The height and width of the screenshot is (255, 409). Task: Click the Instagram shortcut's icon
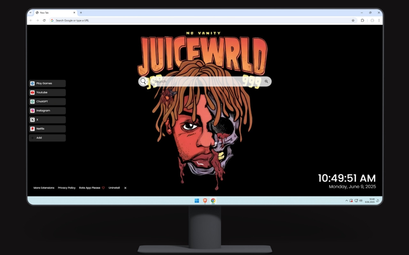[x=32, y=111]
